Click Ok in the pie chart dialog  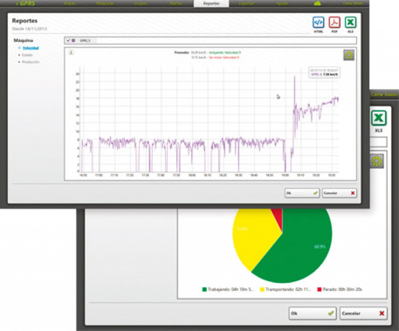(x=312, y=313)
